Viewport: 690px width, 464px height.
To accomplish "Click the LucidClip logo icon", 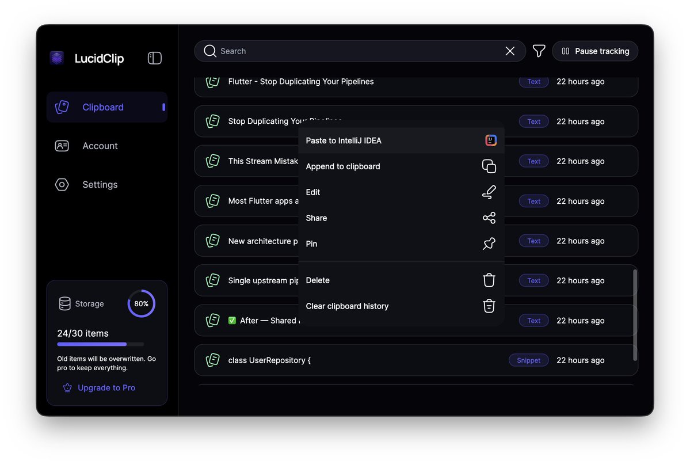I will pyautogui.click(x=56, y=58).
